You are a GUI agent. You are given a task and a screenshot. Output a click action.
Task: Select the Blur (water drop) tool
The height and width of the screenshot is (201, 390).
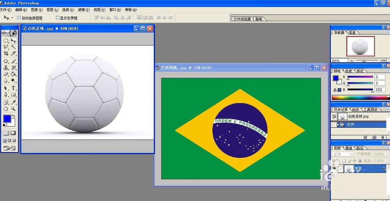(6, 80)
